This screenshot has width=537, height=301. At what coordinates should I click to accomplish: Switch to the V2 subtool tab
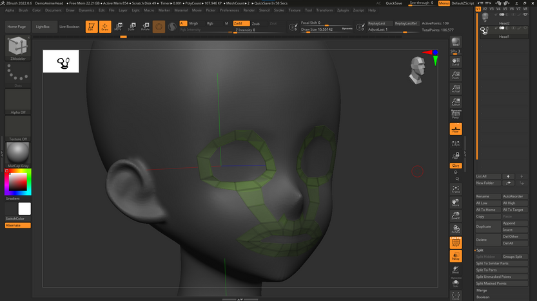(485, 9)
